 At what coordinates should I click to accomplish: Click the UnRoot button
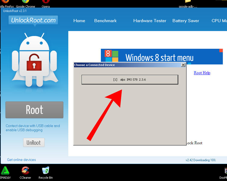click(x=34, y=143)
